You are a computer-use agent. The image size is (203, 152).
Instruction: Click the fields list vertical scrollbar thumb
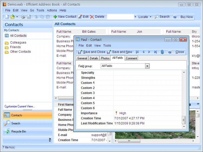pyautogui.click(x=184, y=120)
